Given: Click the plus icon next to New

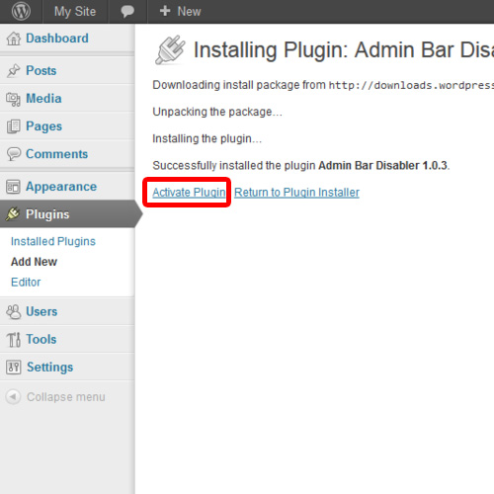Looking at the screenshot, I should (165, 11).
